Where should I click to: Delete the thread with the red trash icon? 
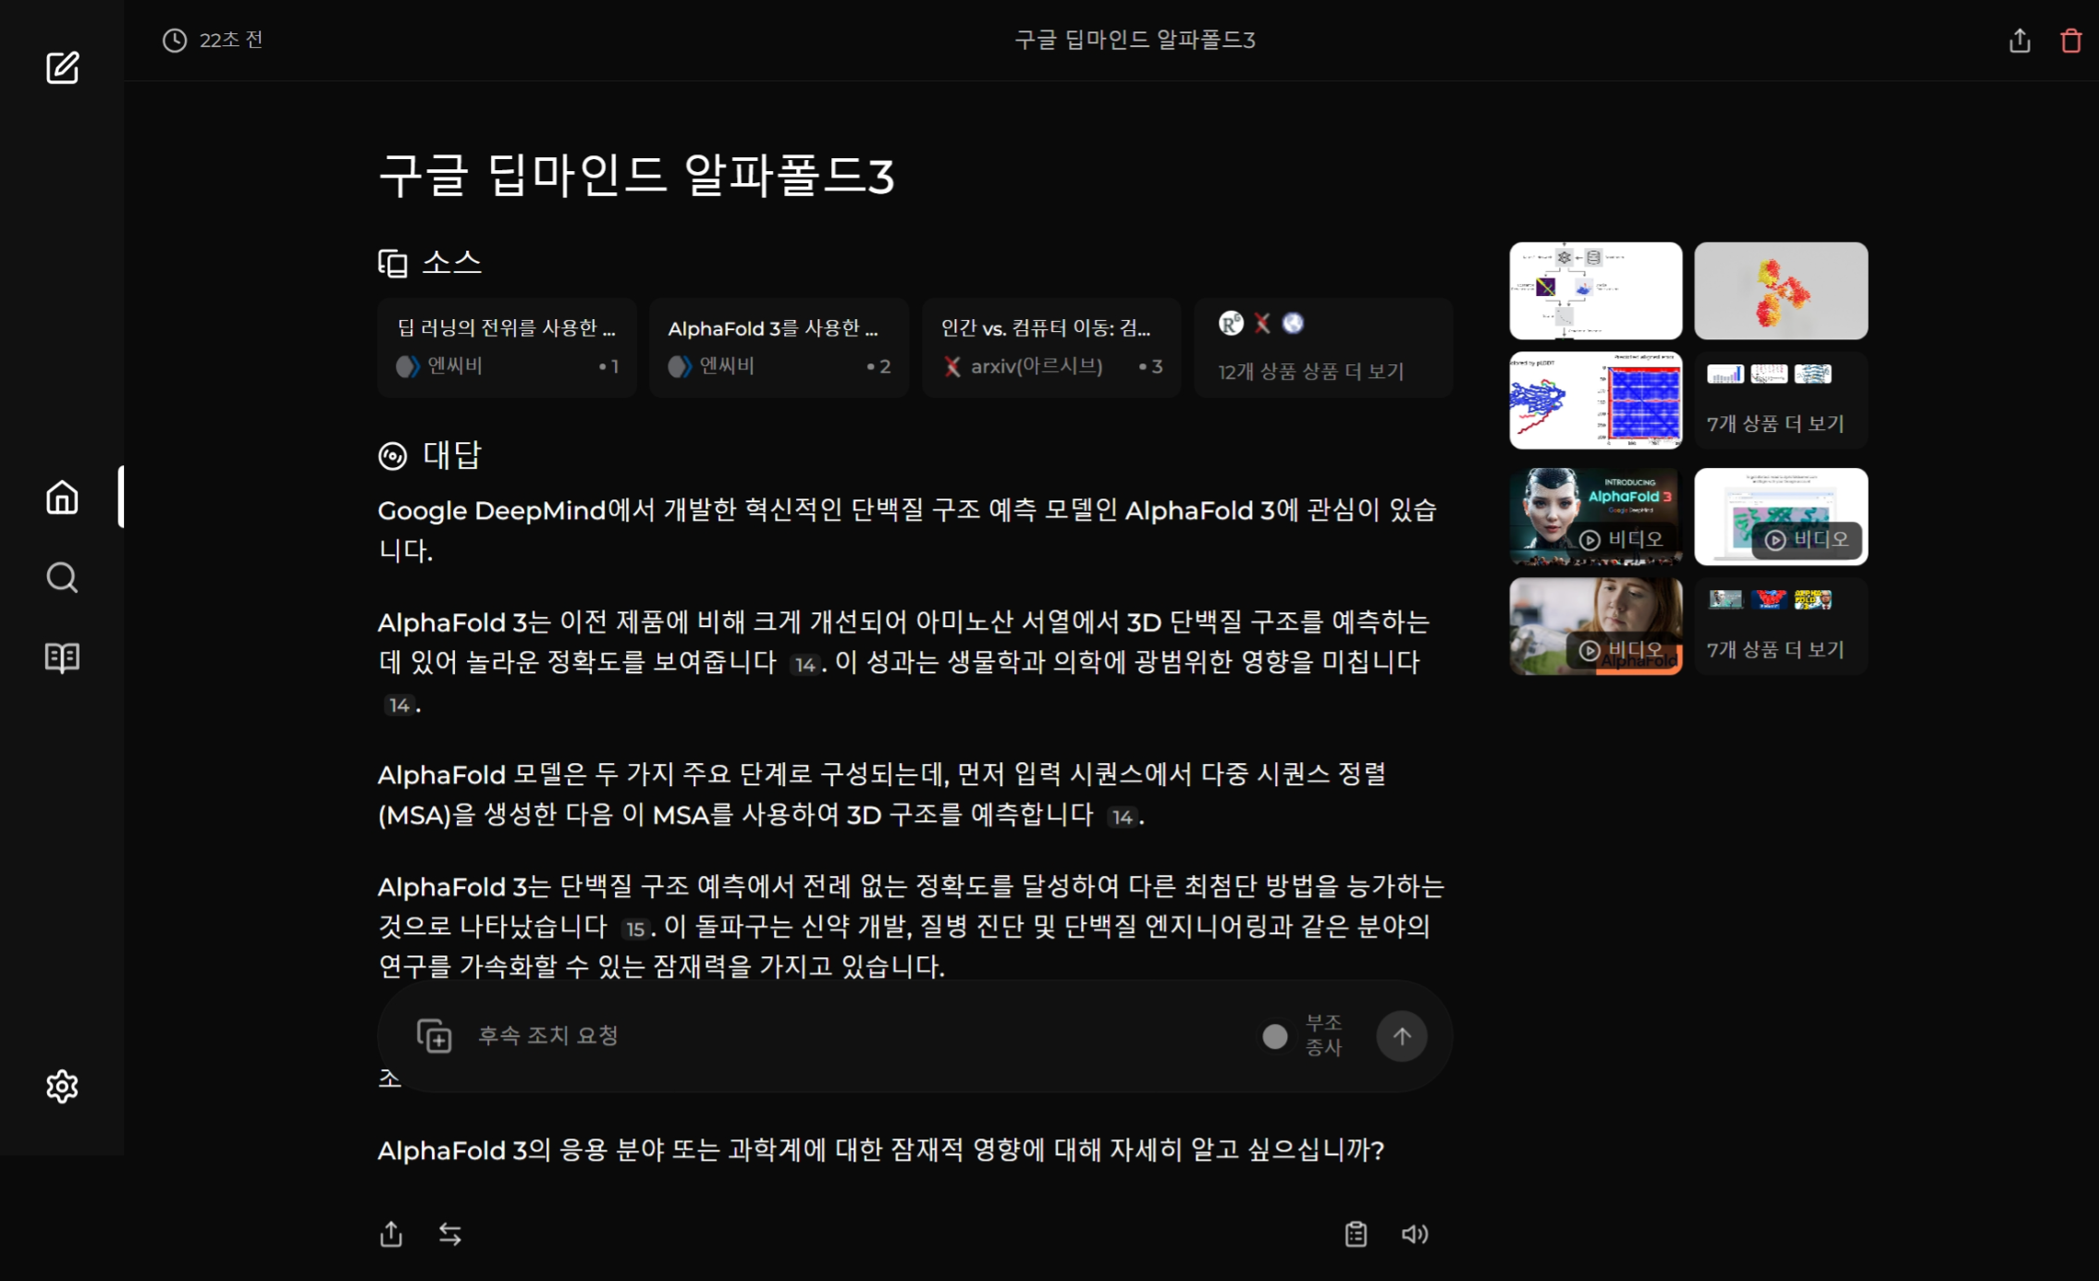pos(2071,41)
